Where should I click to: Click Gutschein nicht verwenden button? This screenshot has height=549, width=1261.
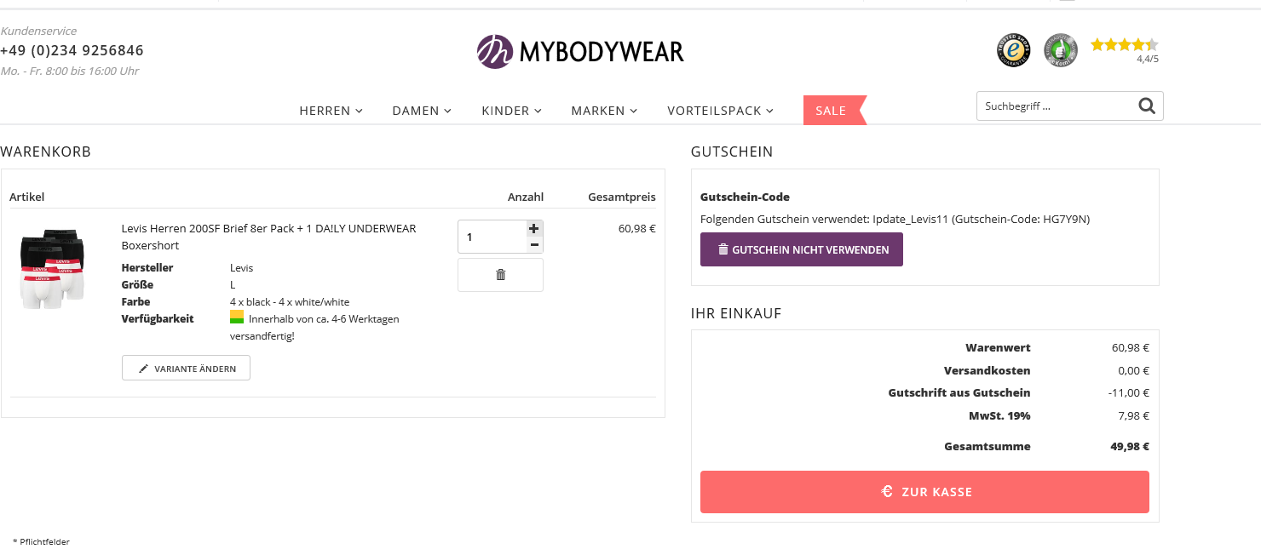(x=801, y=250)
